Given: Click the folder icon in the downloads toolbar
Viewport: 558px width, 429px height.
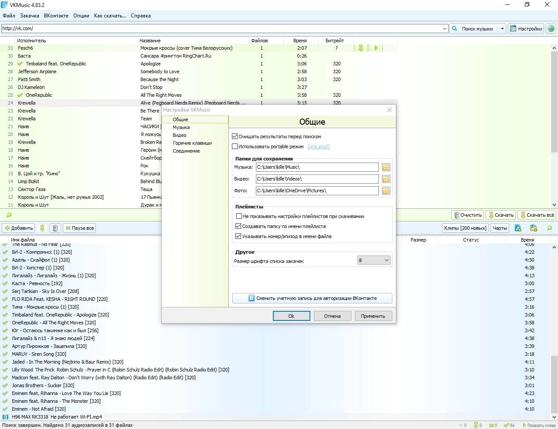Looking at the screenshot, I should coord(533,228).
